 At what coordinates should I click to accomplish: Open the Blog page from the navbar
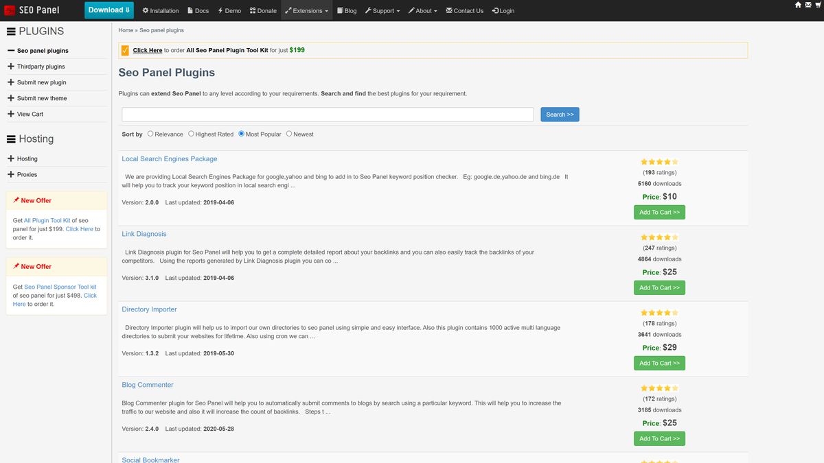tap(346, 10)
